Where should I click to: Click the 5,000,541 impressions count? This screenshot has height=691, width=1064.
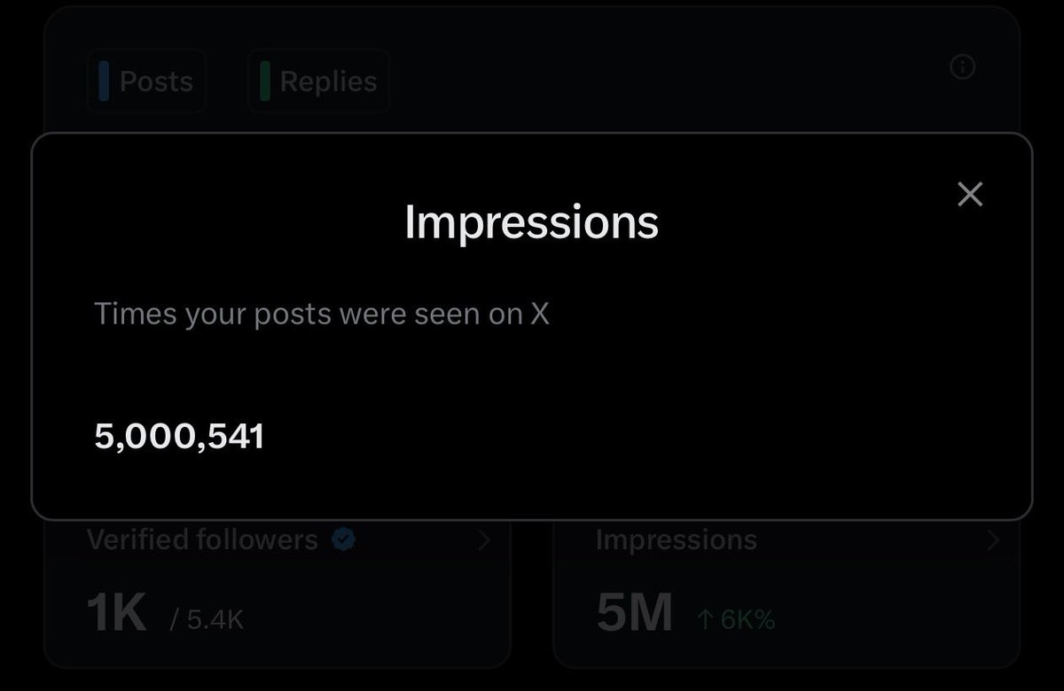pyautogui.click(x=179, y=437)
